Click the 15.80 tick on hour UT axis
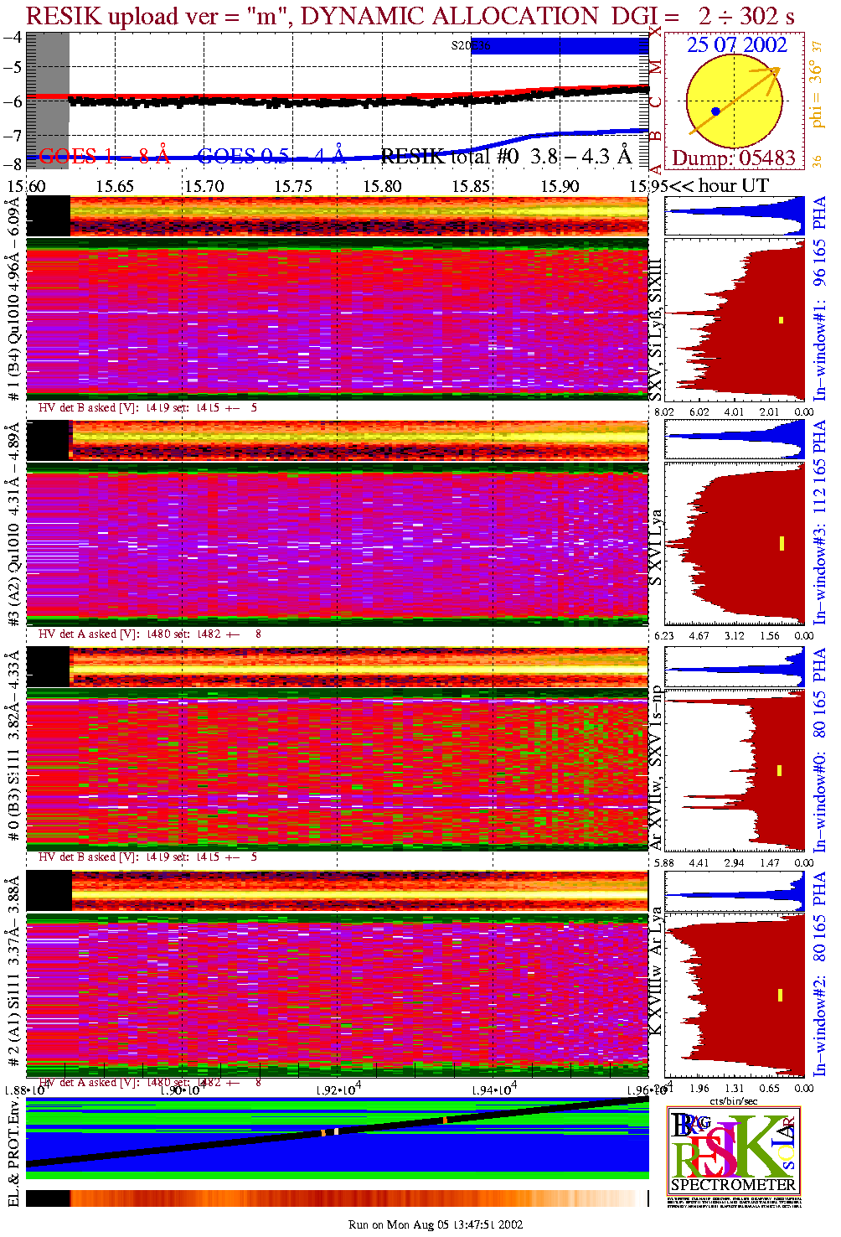Screen dimensions: 841x1237 click(382, 186)
